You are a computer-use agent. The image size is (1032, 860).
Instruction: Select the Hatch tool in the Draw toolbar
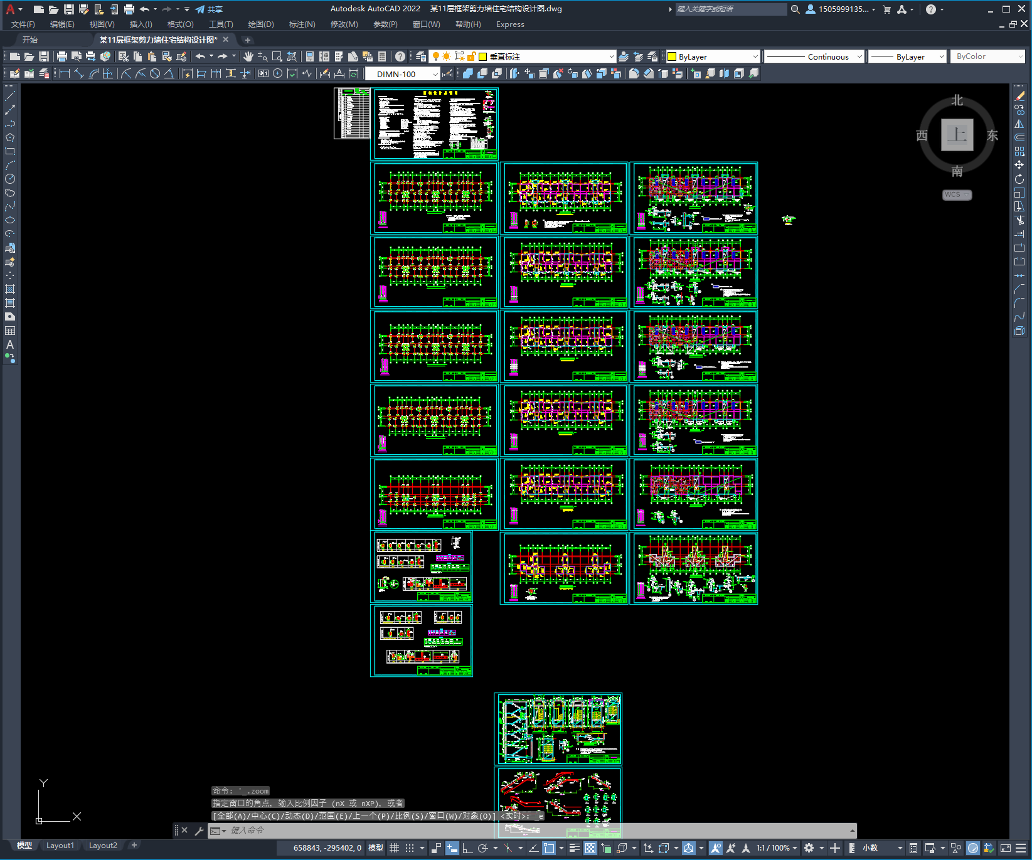[10, 289]
